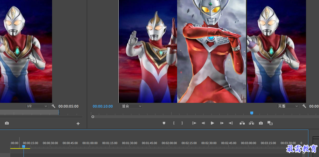
Task: Click Program monitor zoom scrollbar left handle
Action: (x=93, y=117)
